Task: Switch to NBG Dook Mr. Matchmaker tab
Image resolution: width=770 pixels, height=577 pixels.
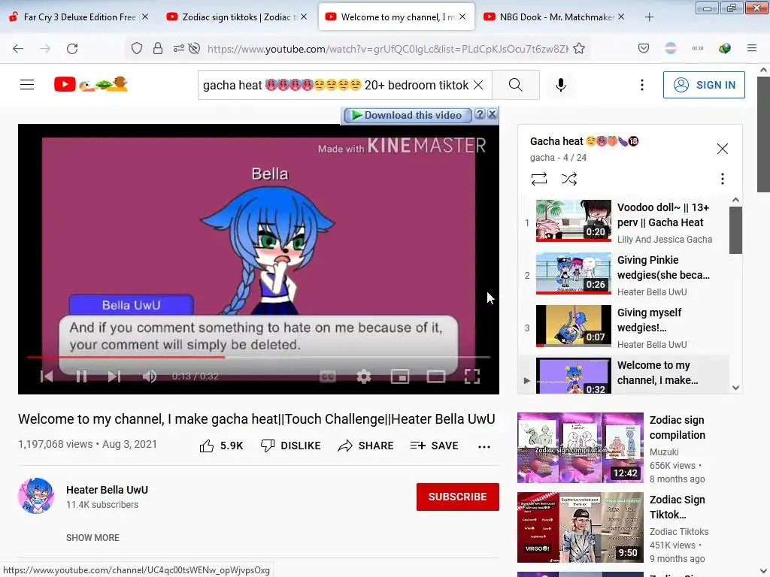Action: click(555, 17)
